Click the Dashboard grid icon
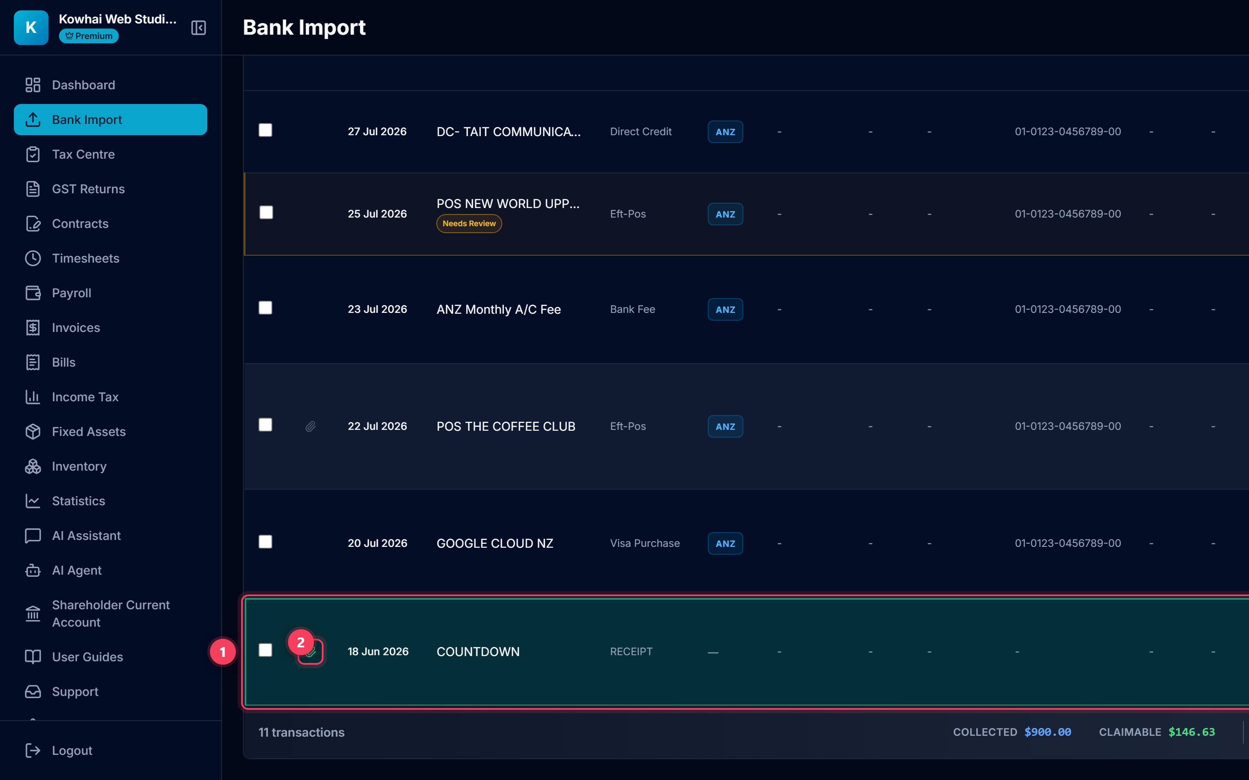Screen dimensions: 1249x780 tap(33, 84)
